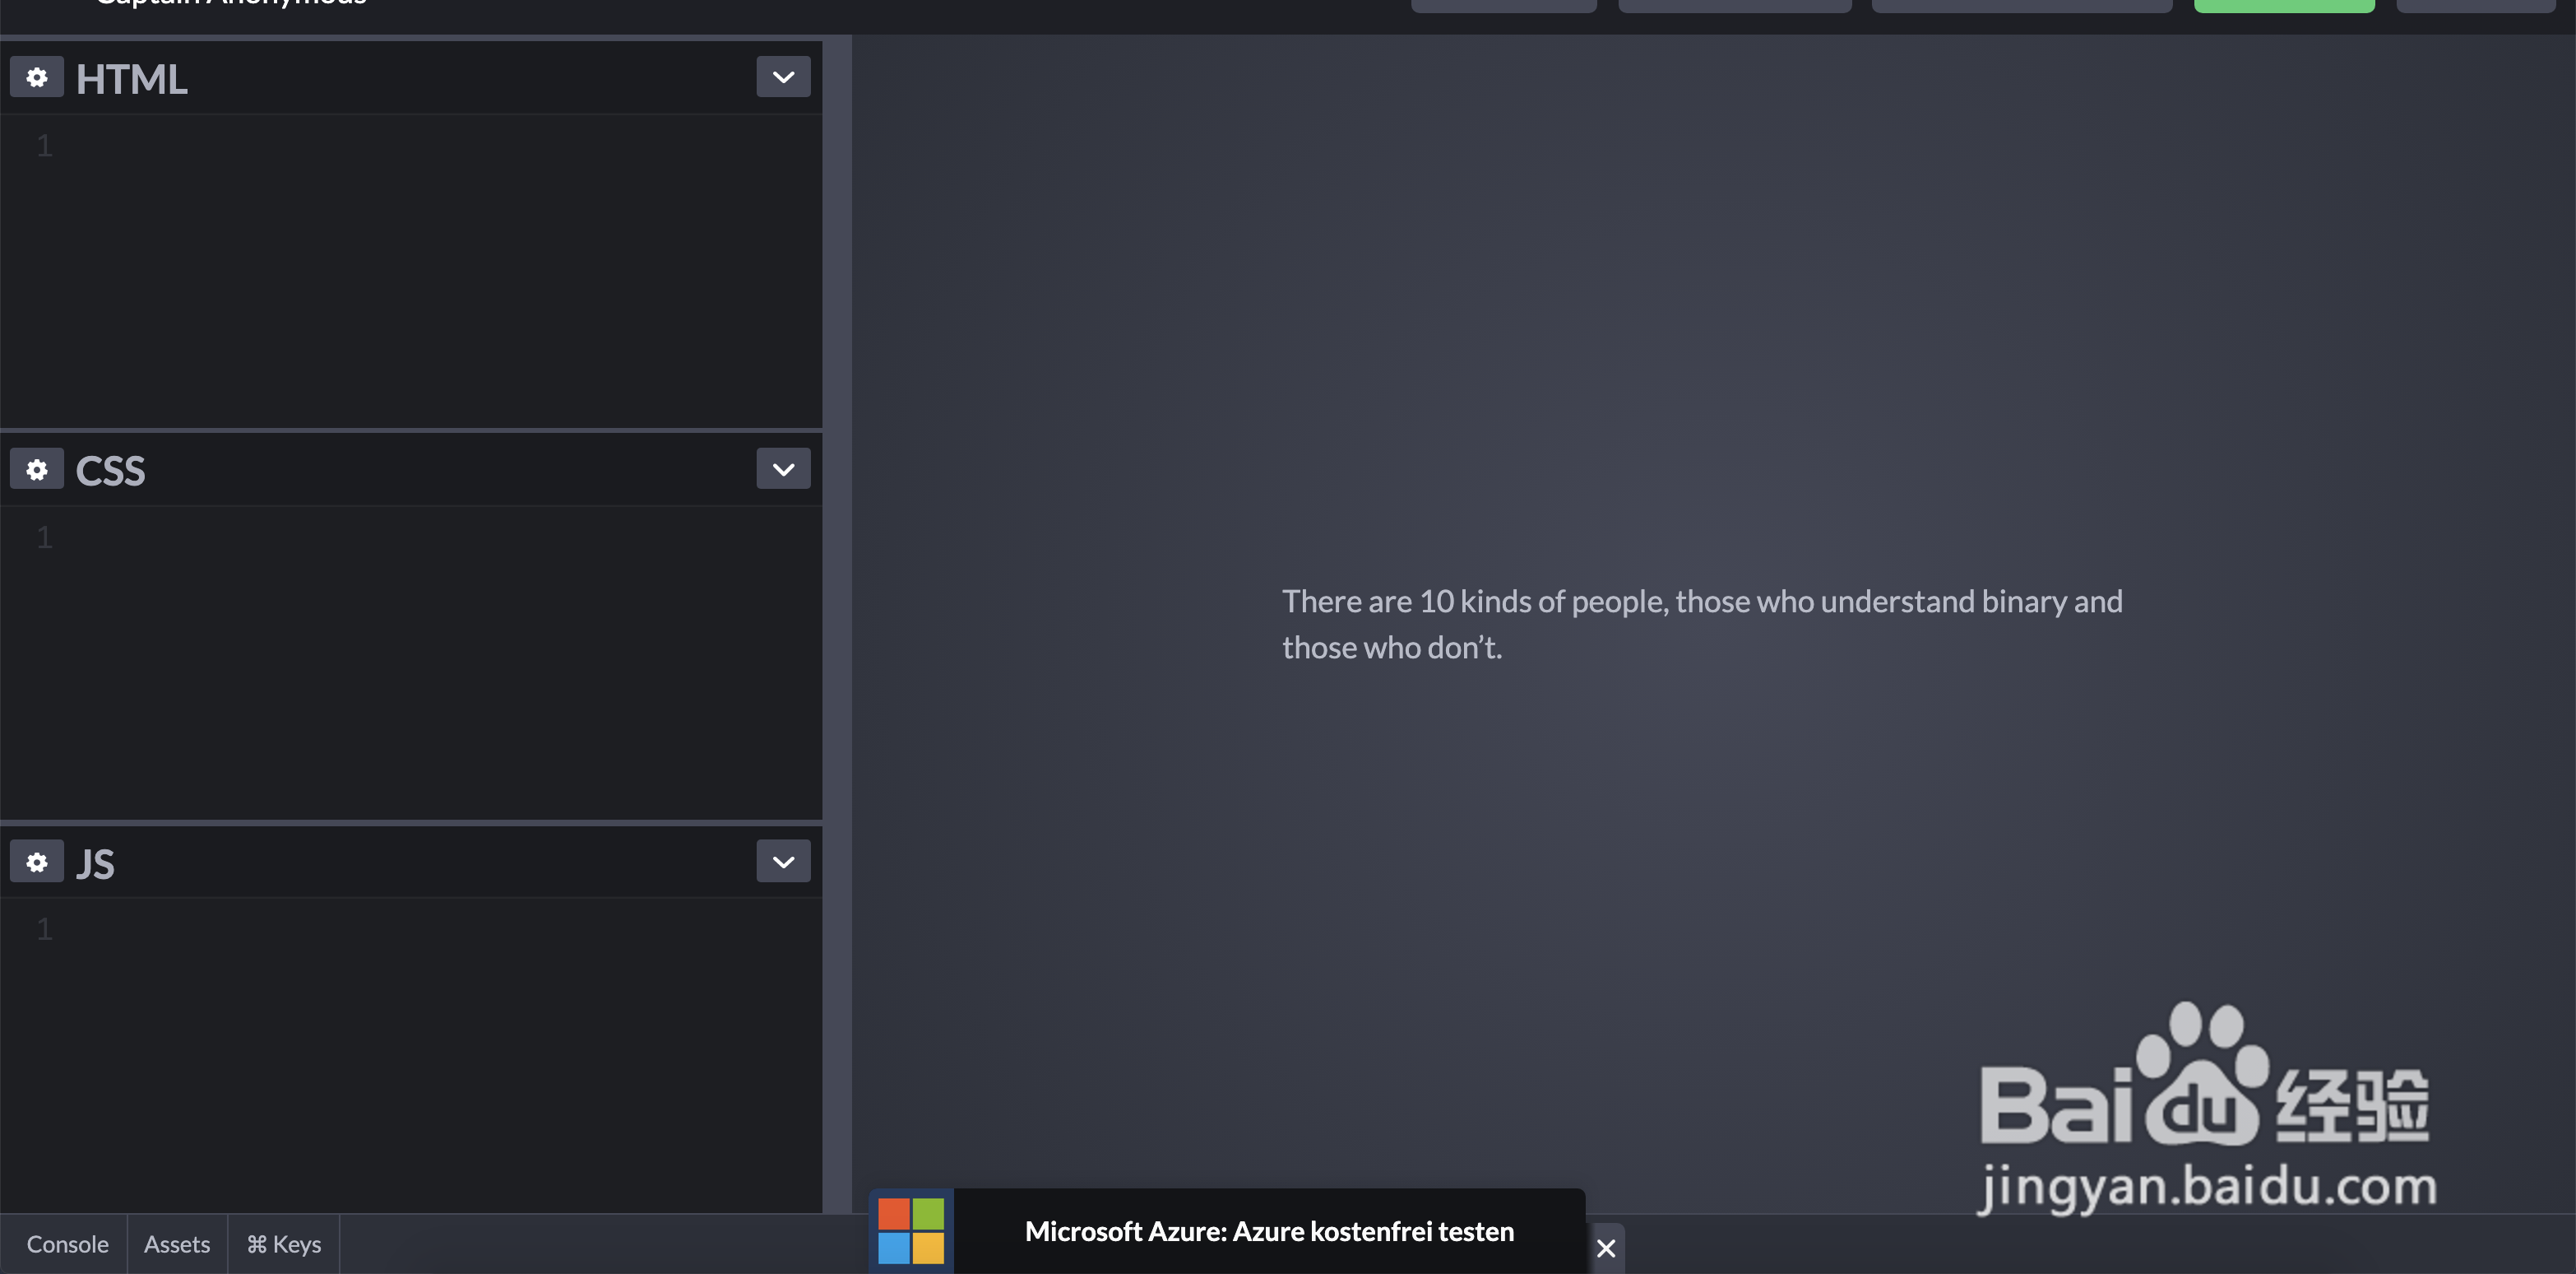The height and width of the screenshot is (1274, 2576).
Task: Open CSS editor settings gear
Action: pyautogui.click(x=37, y=469)
